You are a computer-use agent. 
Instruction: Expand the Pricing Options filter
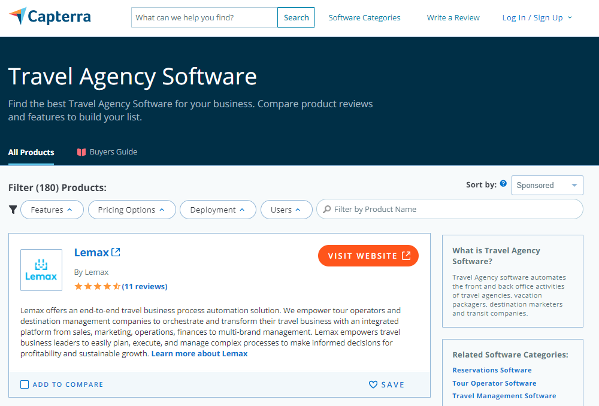click(132, 210)
